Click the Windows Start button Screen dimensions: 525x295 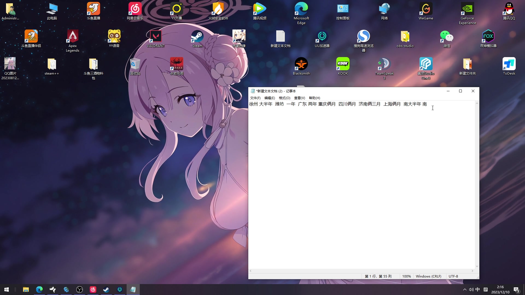click(7, 290)
